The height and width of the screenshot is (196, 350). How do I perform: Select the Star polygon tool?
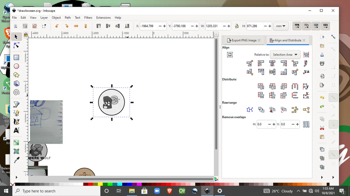tap(16, 75)
